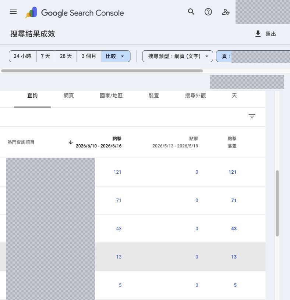Open the search magnifier icon
Screen dimensions: 290x300
coord(191,12)
